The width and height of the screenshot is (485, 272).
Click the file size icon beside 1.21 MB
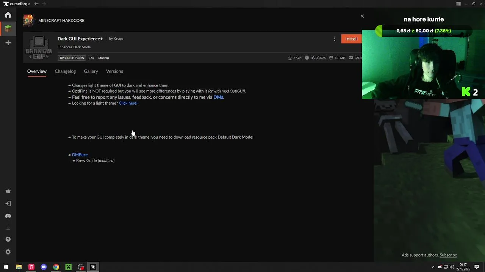(331, 58)
